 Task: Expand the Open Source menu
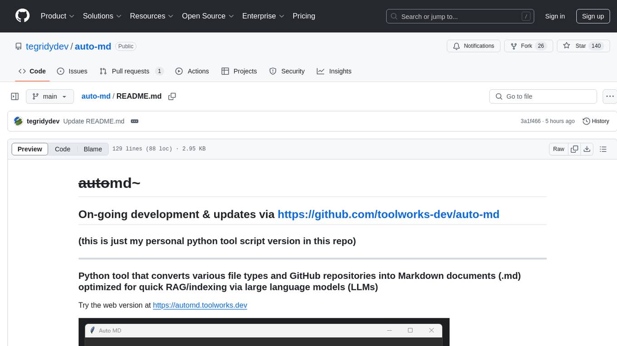pos(208,16)
